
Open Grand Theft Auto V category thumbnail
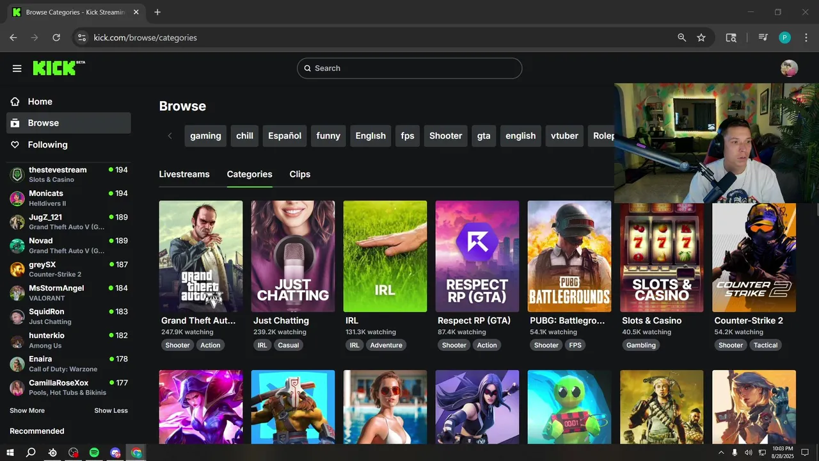[201, 256]
